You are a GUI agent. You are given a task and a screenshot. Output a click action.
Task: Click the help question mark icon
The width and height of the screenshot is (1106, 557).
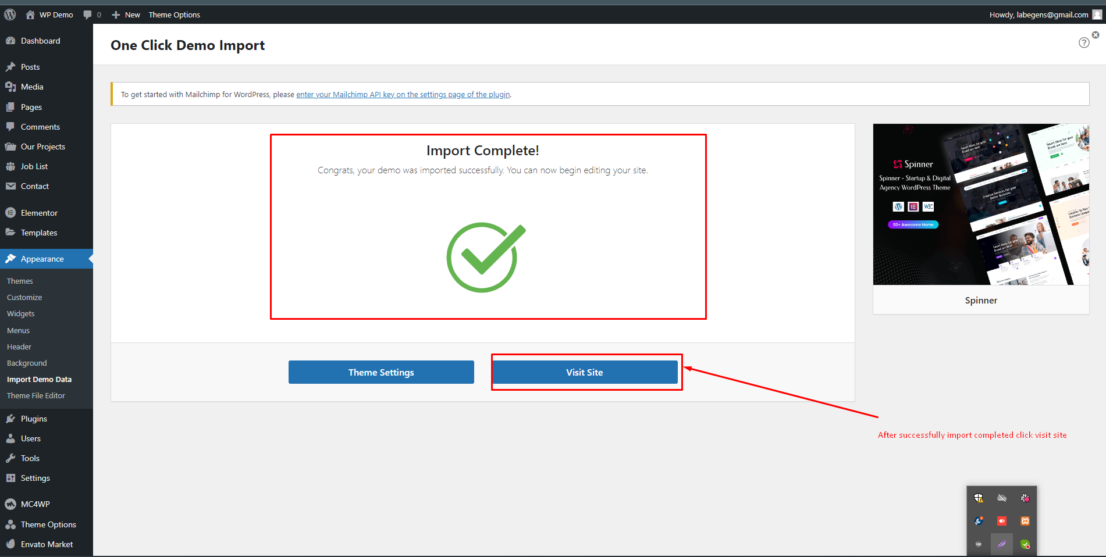(x=1084, y=42)
